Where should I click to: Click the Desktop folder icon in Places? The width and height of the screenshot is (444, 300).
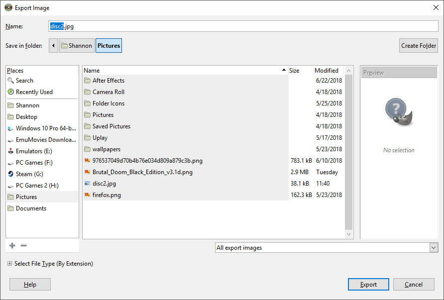tap(11, 116)
